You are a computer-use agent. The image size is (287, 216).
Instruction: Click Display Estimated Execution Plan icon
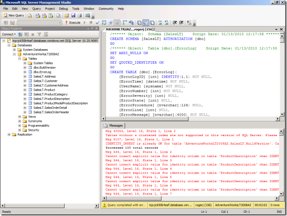tap(104, 23)
